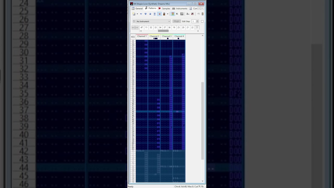Click the Play Row icon
The width and height of the screenshot is (334, 188).
click(154, 14)
